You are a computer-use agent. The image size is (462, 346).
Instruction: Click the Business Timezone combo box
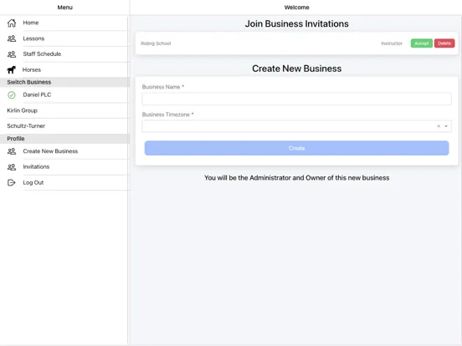(297, 126)
